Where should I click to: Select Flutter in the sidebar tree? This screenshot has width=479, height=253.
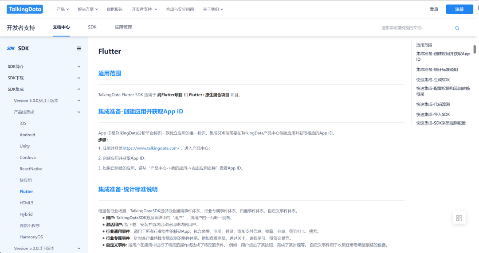26,191
